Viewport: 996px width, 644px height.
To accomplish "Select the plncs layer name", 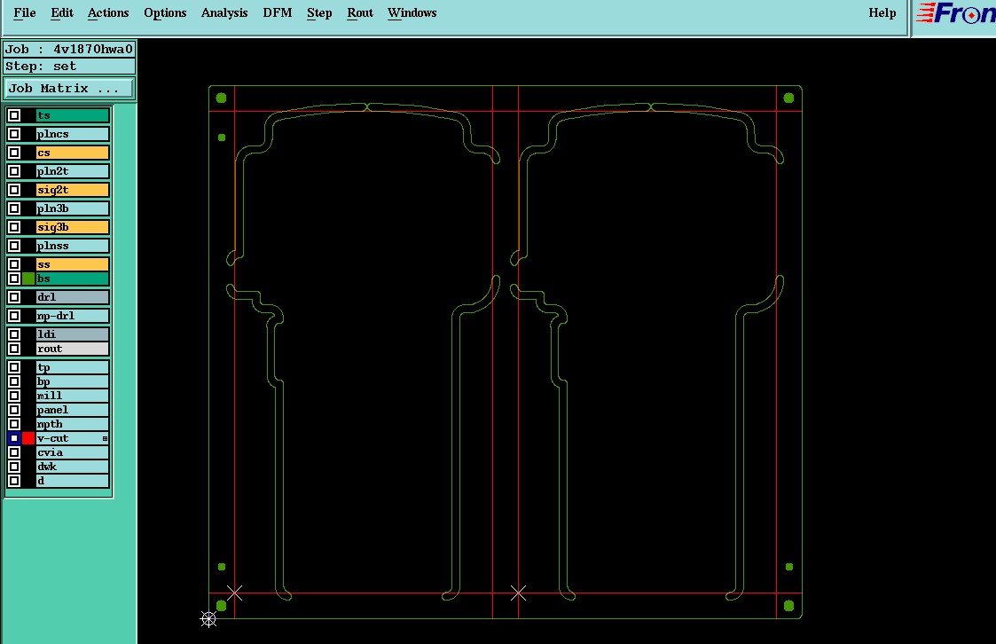I will tap(73, 134).
